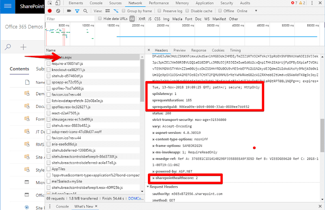Viewport: 325px width, 210px height.
Task: Click the SharePoint site search icon
Action: 8,47
